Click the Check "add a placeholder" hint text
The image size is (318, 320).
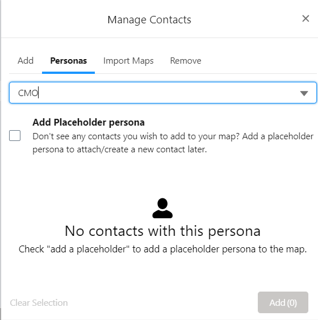(162, 249)
